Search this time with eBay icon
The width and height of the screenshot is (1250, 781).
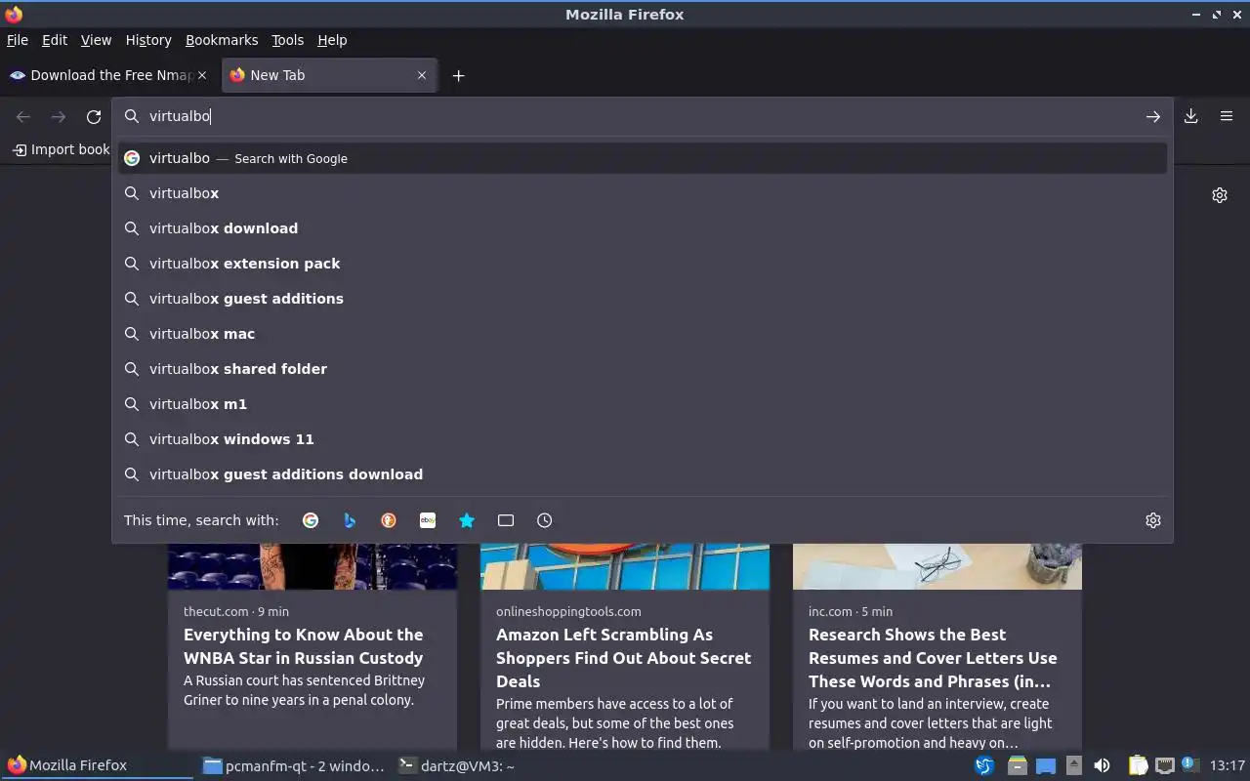tap(428, 520)
